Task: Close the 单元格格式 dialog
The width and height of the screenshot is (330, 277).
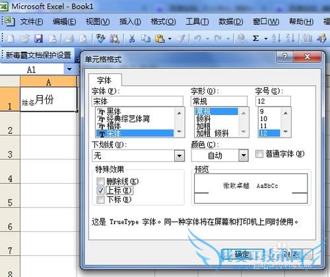Action: [x=307, y=57]
